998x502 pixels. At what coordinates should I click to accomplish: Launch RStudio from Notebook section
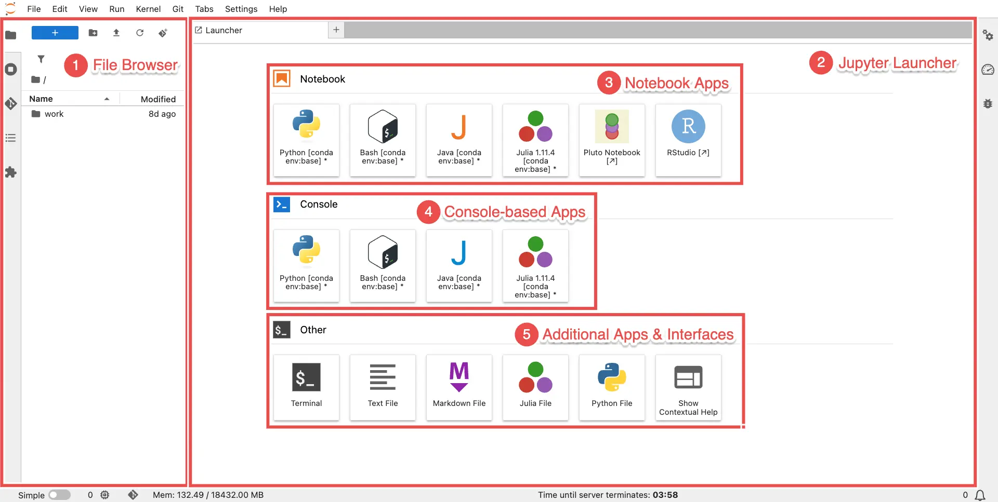[688, 140]
